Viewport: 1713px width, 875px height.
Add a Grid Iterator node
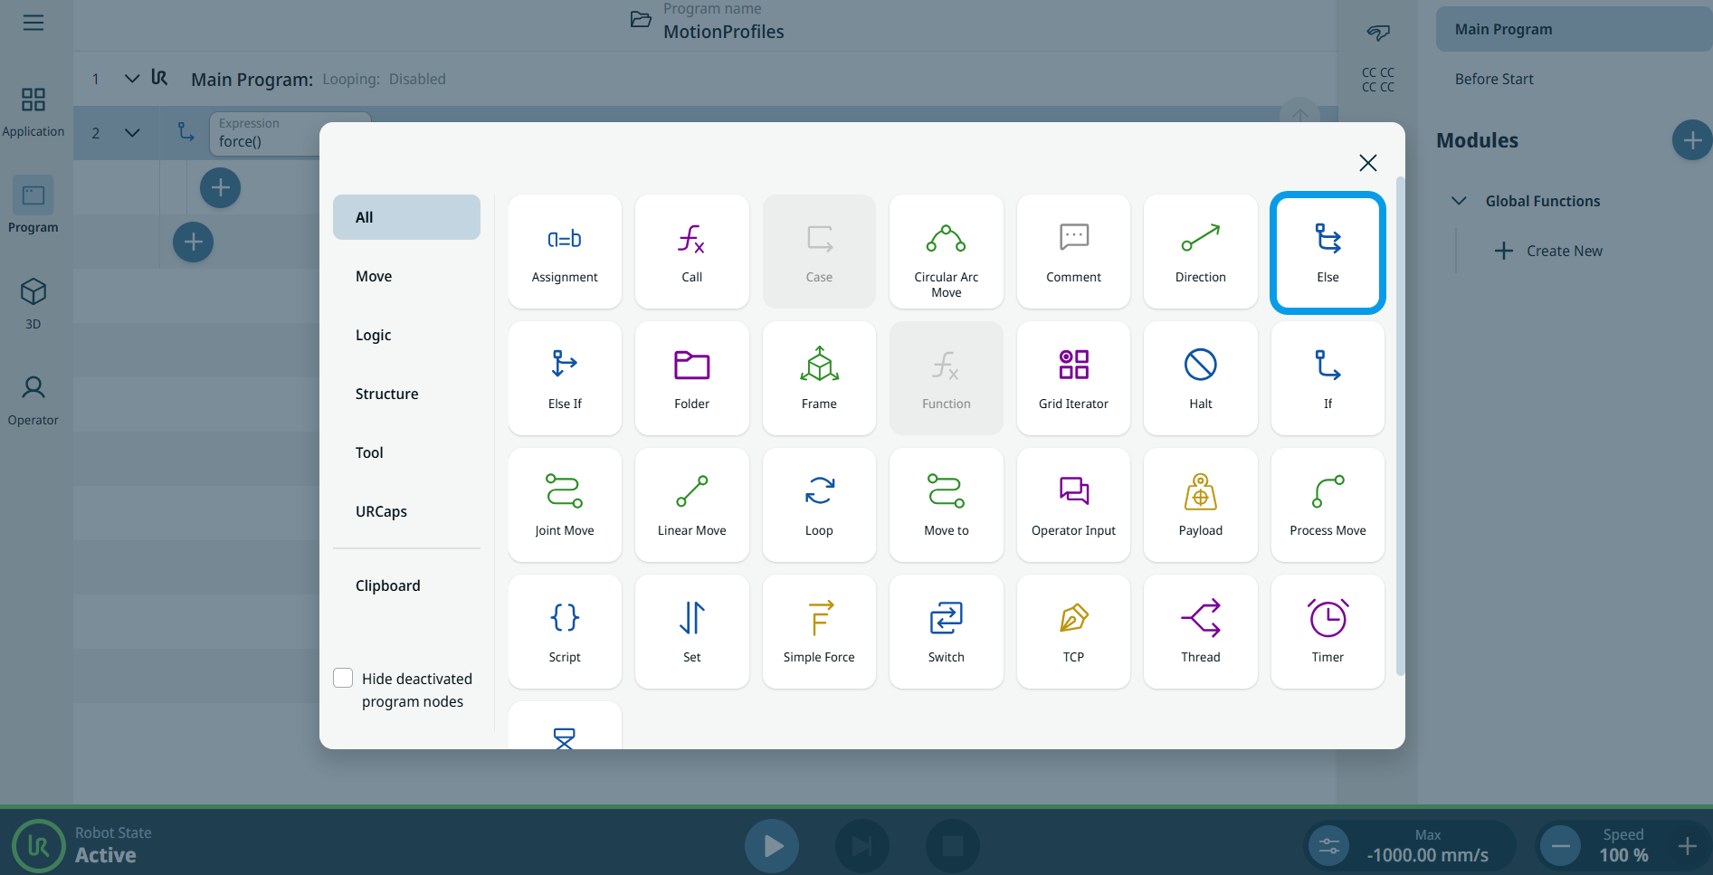click(1073, 378)
